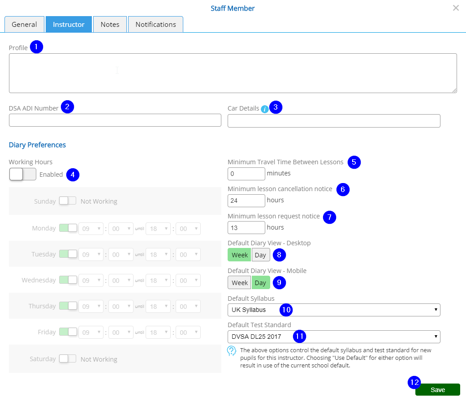Viewport: 466px width, 401px height.
Task: Select Day for Desktop diary view
Action: pos(261,255)
